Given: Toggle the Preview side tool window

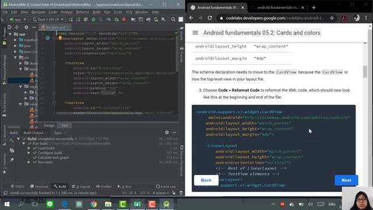Looking at the screenshot, I should pyautogui.click(x=181, y=55).
